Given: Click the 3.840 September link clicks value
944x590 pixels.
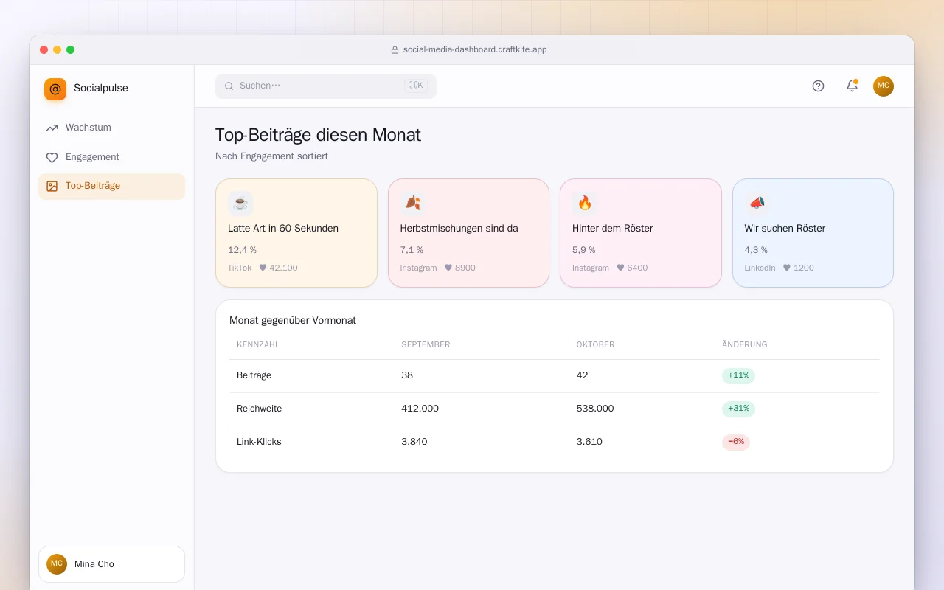Looking at the screenshot, I should point(414,442).
